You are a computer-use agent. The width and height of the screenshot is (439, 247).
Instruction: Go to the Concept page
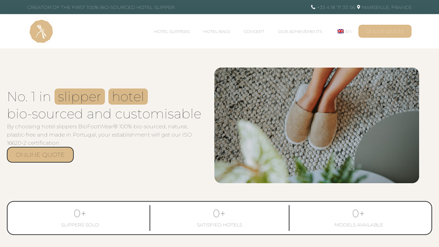pyautogui.click(x=254, y=31)
